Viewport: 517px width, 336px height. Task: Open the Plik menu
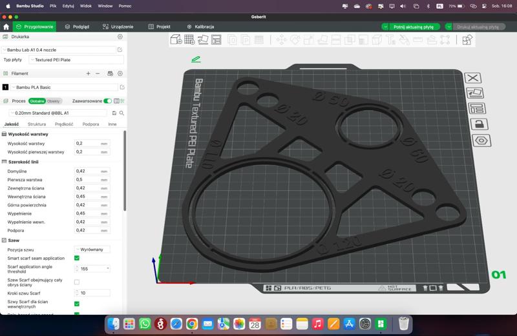point(53,6)
